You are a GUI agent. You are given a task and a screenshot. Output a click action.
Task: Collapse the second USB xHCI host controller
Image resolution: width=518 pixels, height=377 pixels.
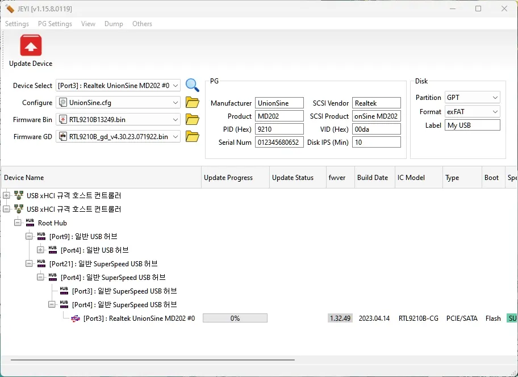click(6, 209)
